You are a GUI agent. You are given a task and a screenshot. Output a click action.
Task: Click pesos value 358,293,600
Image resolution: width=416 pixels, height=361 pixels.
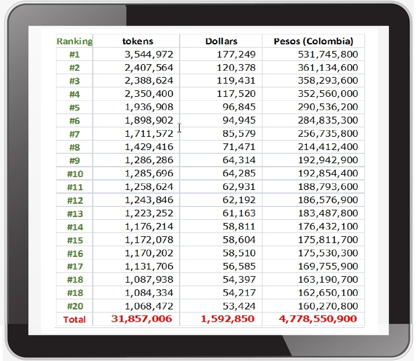point(328,81)
